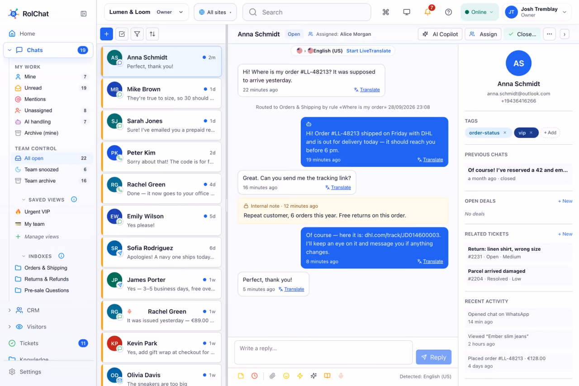
Task: Open the All sites dropdown
Action: (x=215, y=12)
